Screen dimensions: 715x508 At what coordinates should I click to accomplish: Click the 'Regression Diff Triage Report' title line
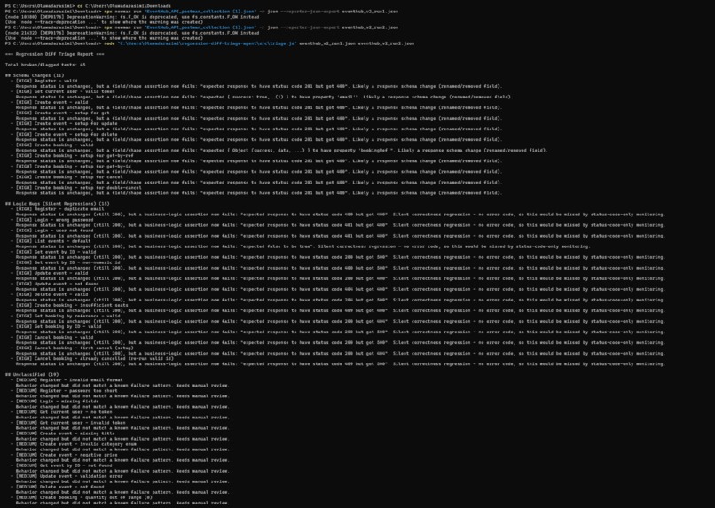tap(55, 54)
